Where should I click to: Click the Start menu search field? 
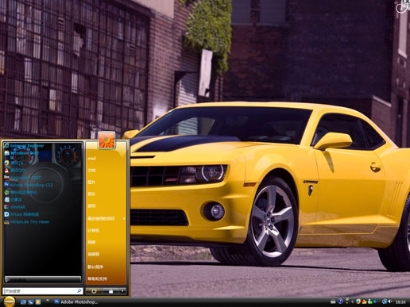pos(43,291)
